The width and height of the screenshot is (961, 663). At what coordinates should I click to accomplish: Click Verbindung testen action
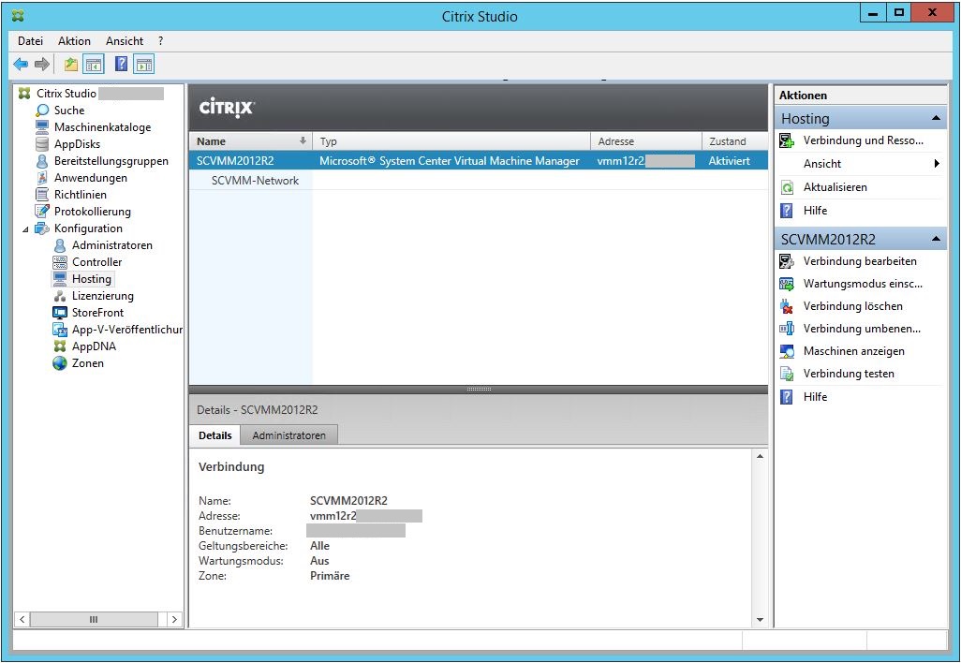[848, 374]
